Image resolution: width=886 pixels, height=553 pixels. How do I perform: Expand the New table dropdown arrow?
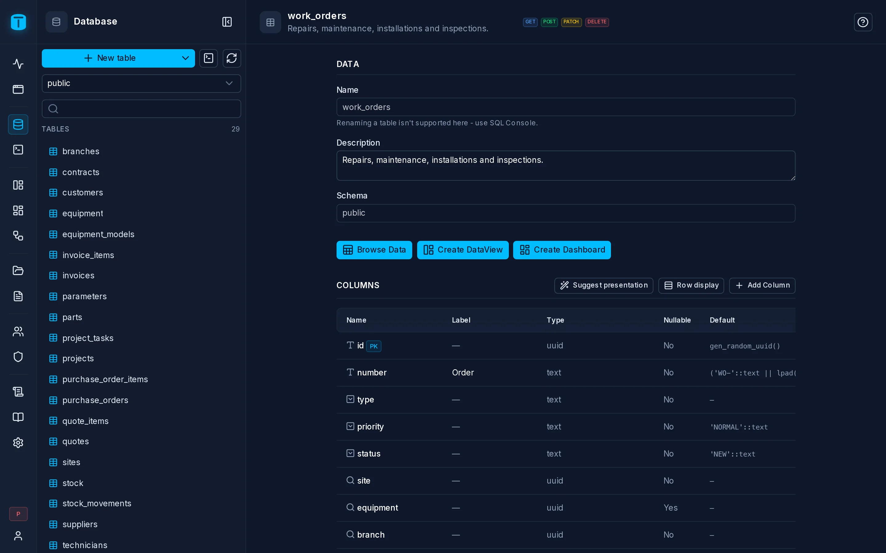pos(185,58)
